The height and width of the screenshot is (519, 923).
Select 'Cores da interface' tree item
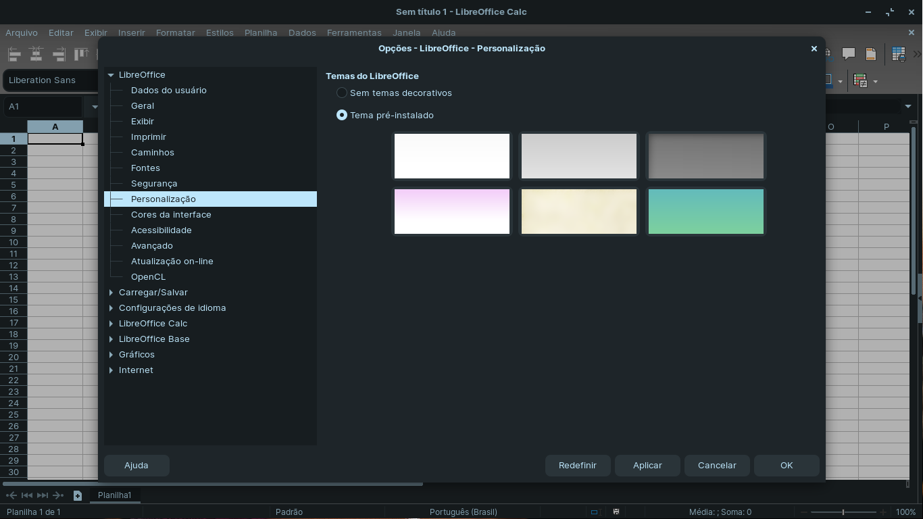[x=171, y=214]
